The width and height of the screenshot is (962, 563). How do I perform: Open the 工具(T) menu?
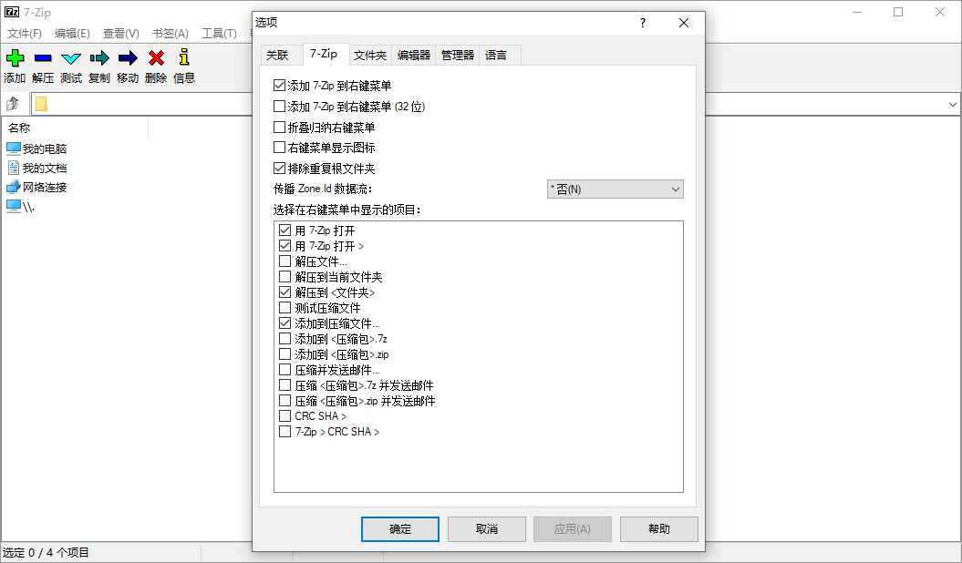[x=219, y=32]
